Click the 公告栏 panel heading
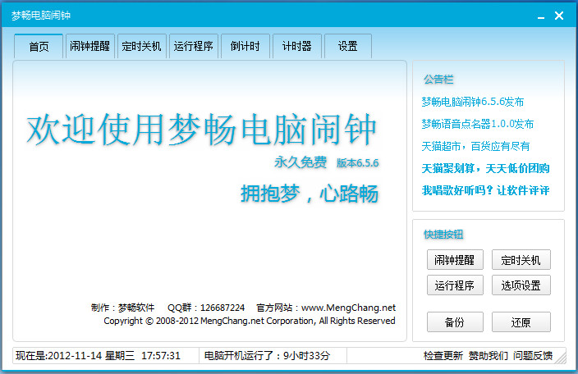Image resolution: width=578 pixels, height=374 pixels. (x=438, y=80)
